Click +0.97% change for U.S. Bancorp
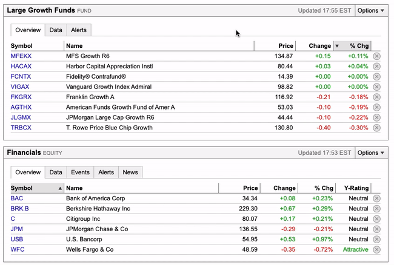 [322, 239]
